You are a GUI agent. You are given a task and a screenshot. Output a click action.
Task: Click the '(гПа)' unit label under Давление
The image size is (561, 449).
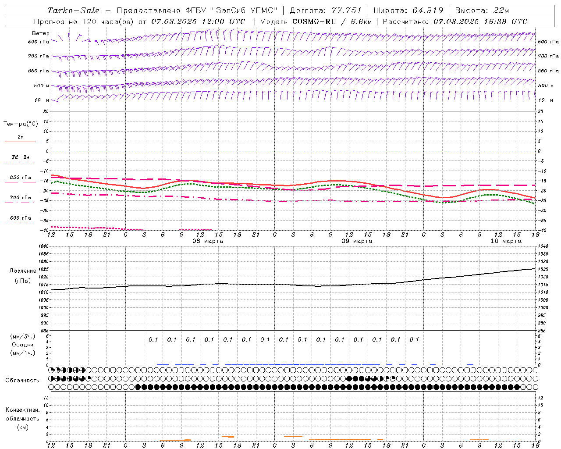pyautogui.click(x=23, y=281)
